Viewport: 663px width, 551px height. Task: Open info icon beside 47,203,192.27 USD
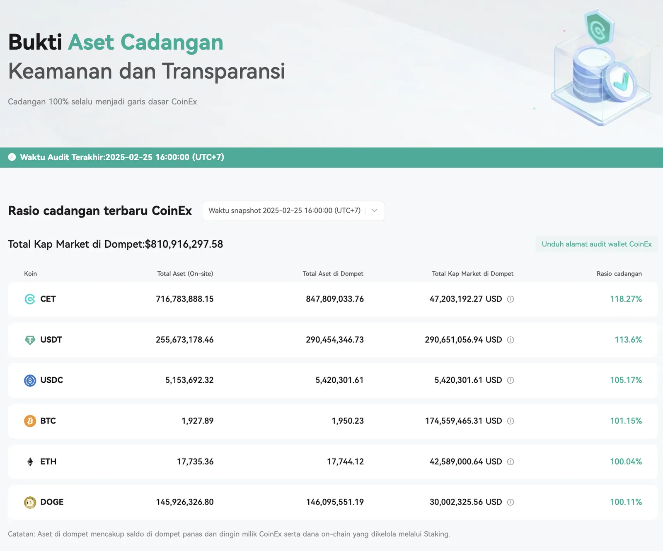tap(511, 299)
